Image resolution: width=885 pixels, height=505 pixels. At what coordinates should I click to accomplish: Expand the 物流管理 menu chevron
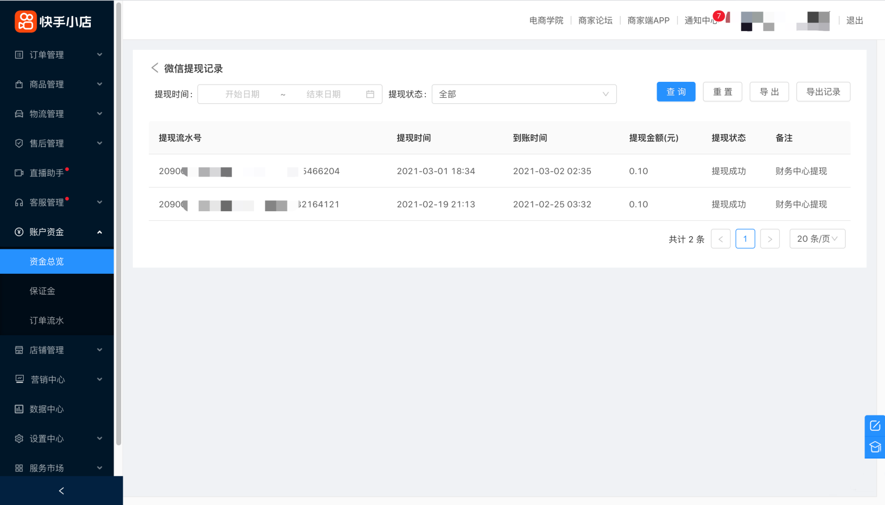click(100, 114)
